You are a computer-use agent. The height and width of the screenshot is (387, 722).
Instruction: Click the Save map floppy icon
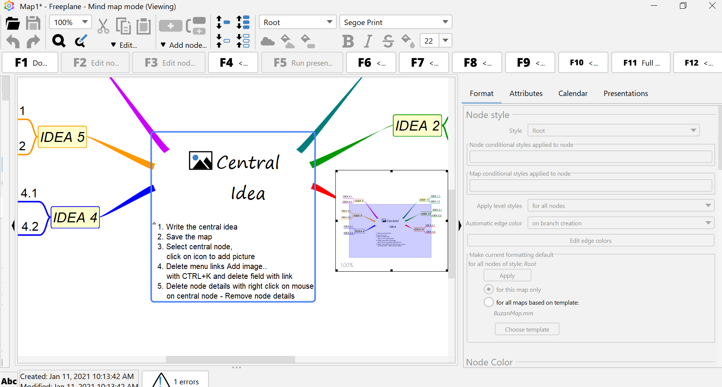[x=33, y=23]
